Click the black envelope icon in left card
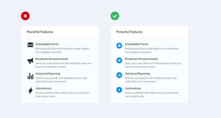Viewport: 221px width, 118px height. point(30,45)
